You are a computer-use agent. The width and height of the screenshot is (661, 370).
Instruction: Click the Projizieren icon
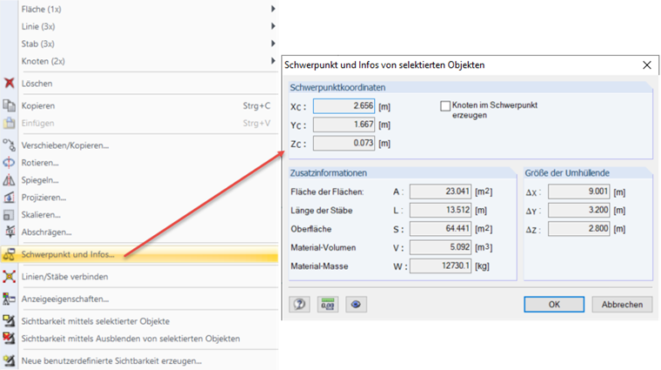[9, 197]
